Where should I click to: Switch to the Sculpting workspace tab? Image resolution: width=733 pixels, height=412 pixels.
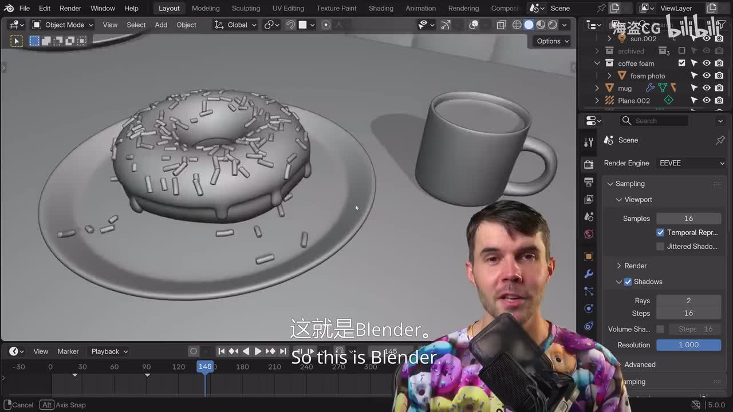246,8
